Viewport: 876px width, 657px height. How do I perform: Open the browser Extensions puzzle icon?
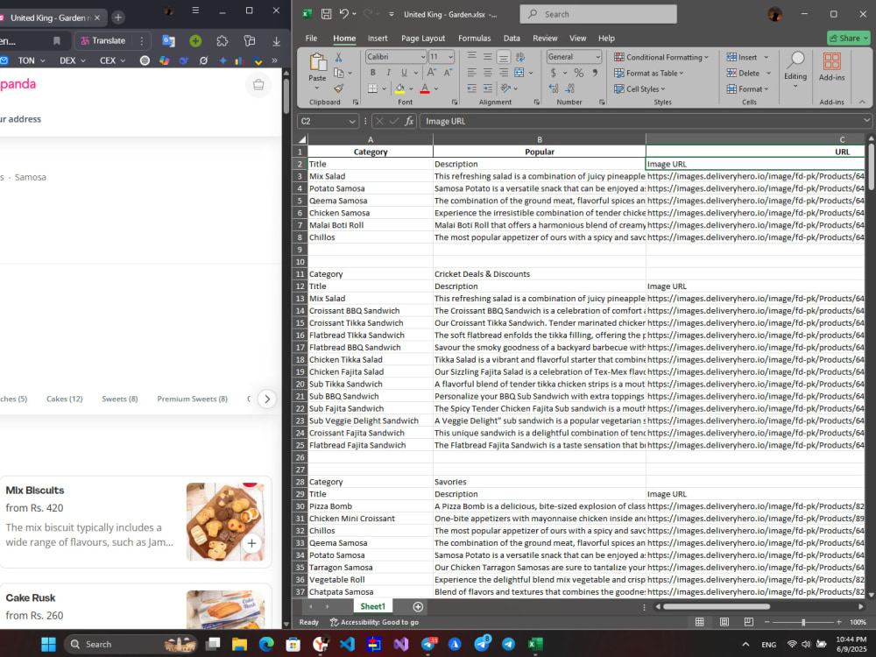222,41
